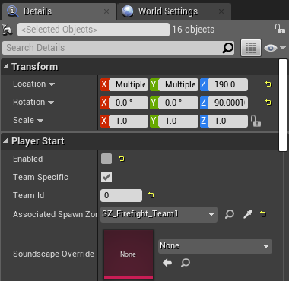This screenshot has height=281, width=289.
Task: Toggle the Scale ratio lock
Action: coord(256,121)
